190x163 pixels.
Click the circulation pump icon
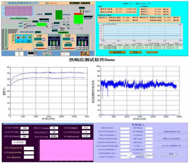(x=62, y=29)
